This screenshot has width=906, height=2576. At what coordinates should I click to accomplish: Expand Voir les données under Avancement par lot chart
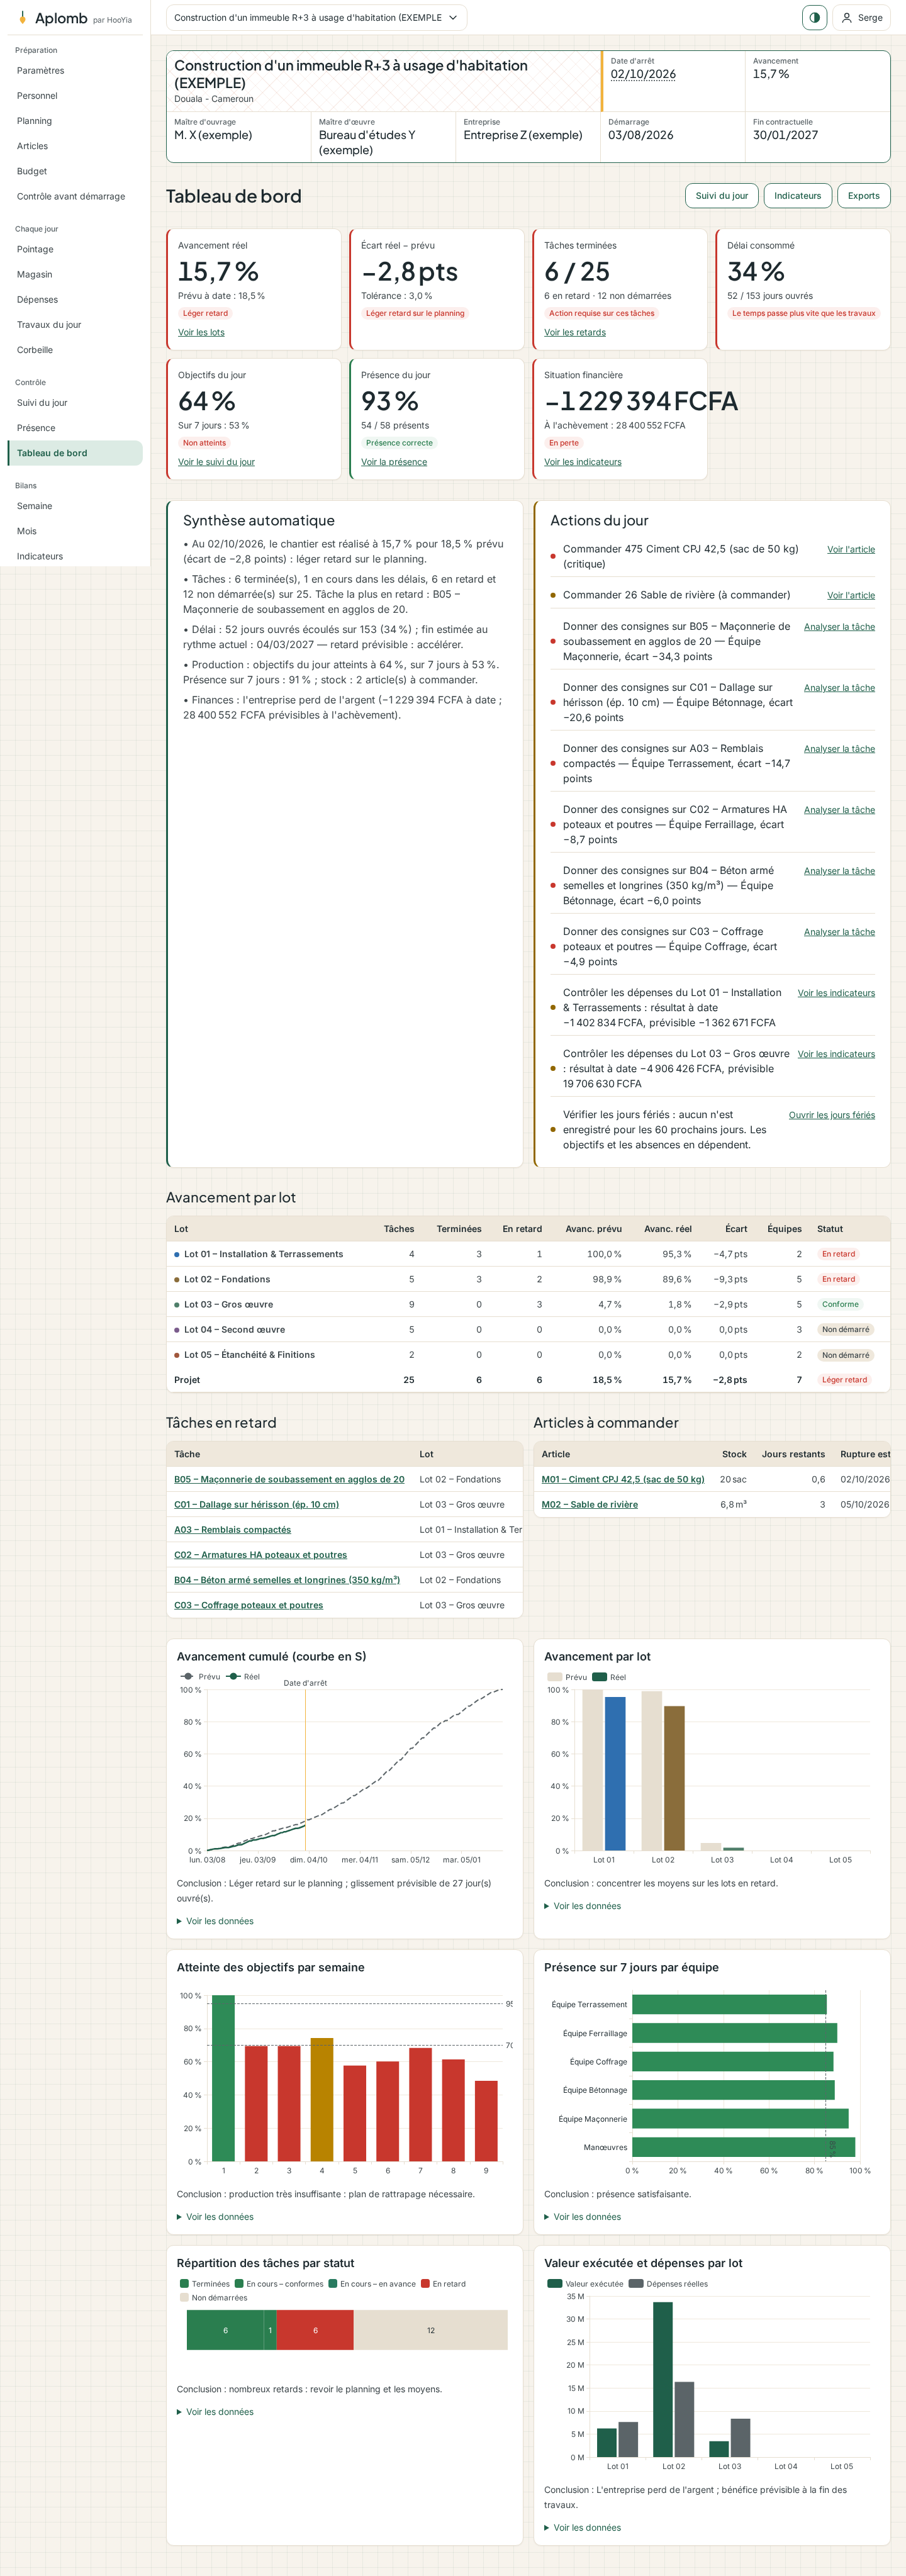coord(582,1906)
